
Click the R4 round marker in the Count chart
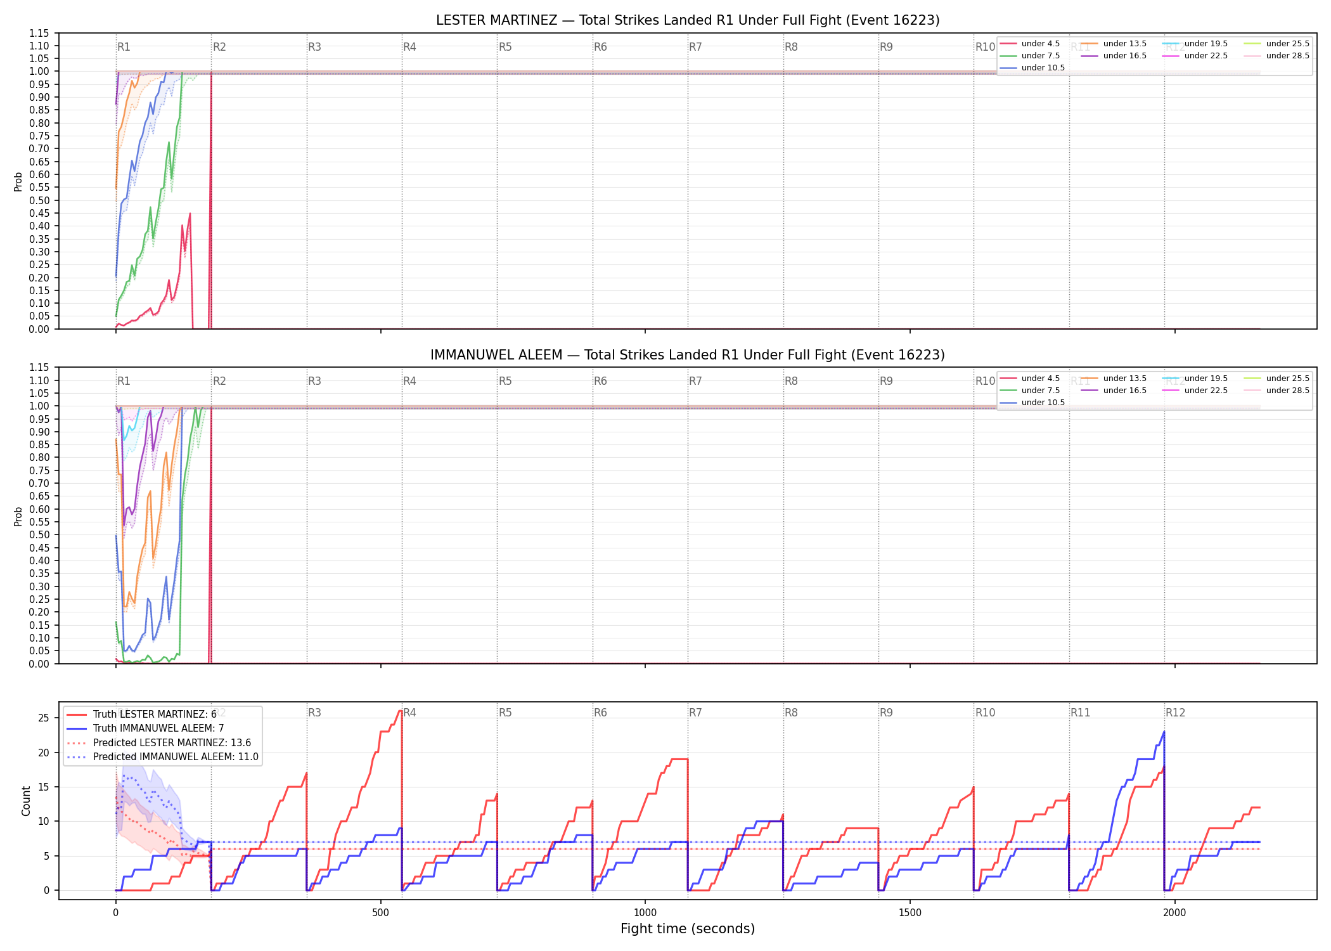[x=409, y=713]
